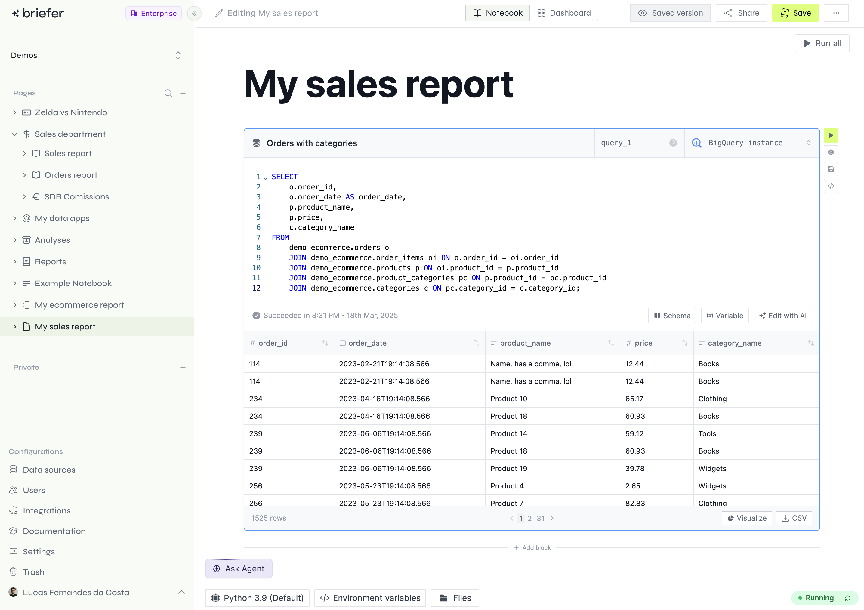Collapse the Sales department tree item

point(15,134)
